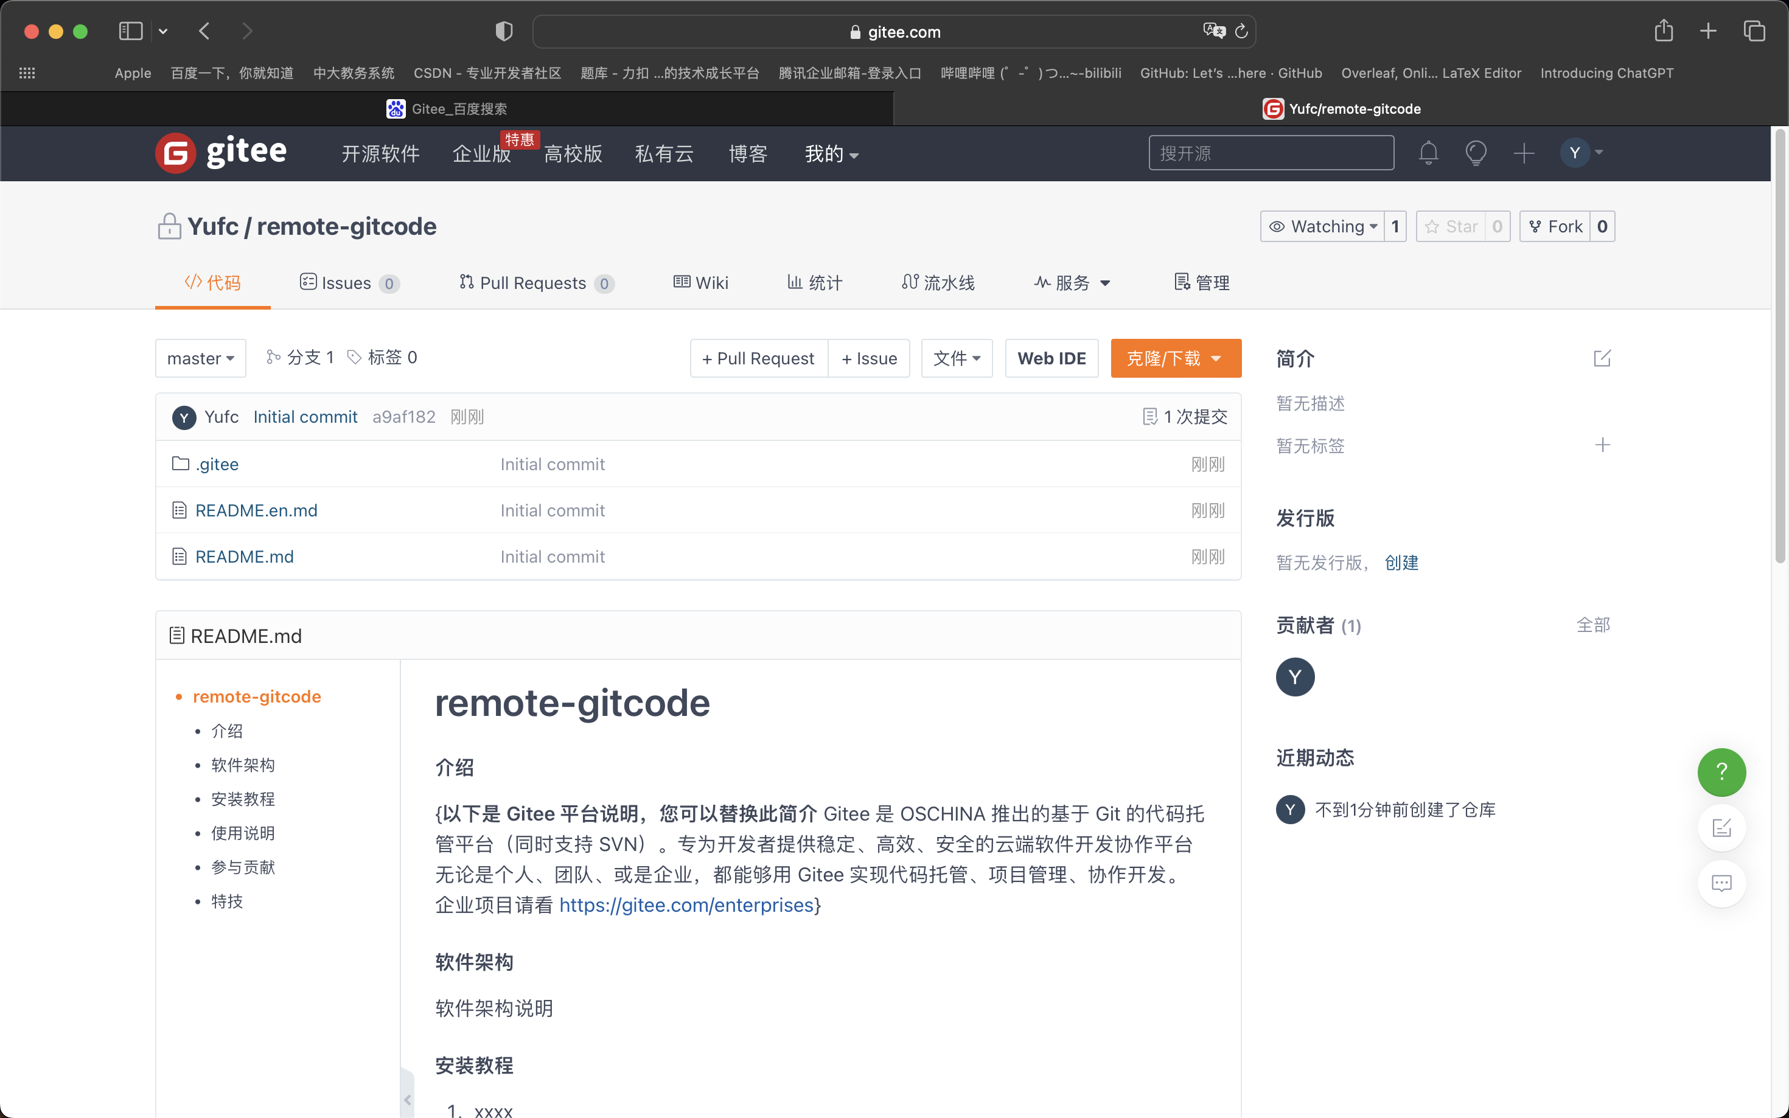This screenshot has width=1789, height=1118.
Task: Click the plus icon in Gitee header
Action: tap(1524, 153)
